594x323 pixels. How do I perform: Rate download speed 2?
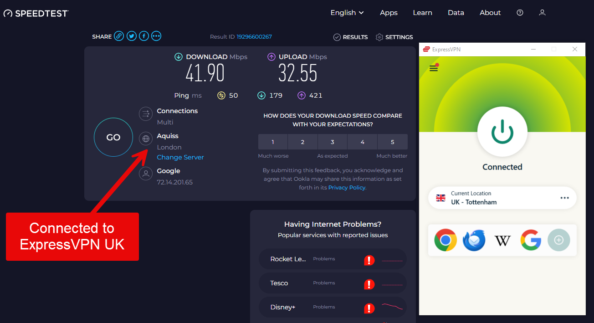coord(302,142)
